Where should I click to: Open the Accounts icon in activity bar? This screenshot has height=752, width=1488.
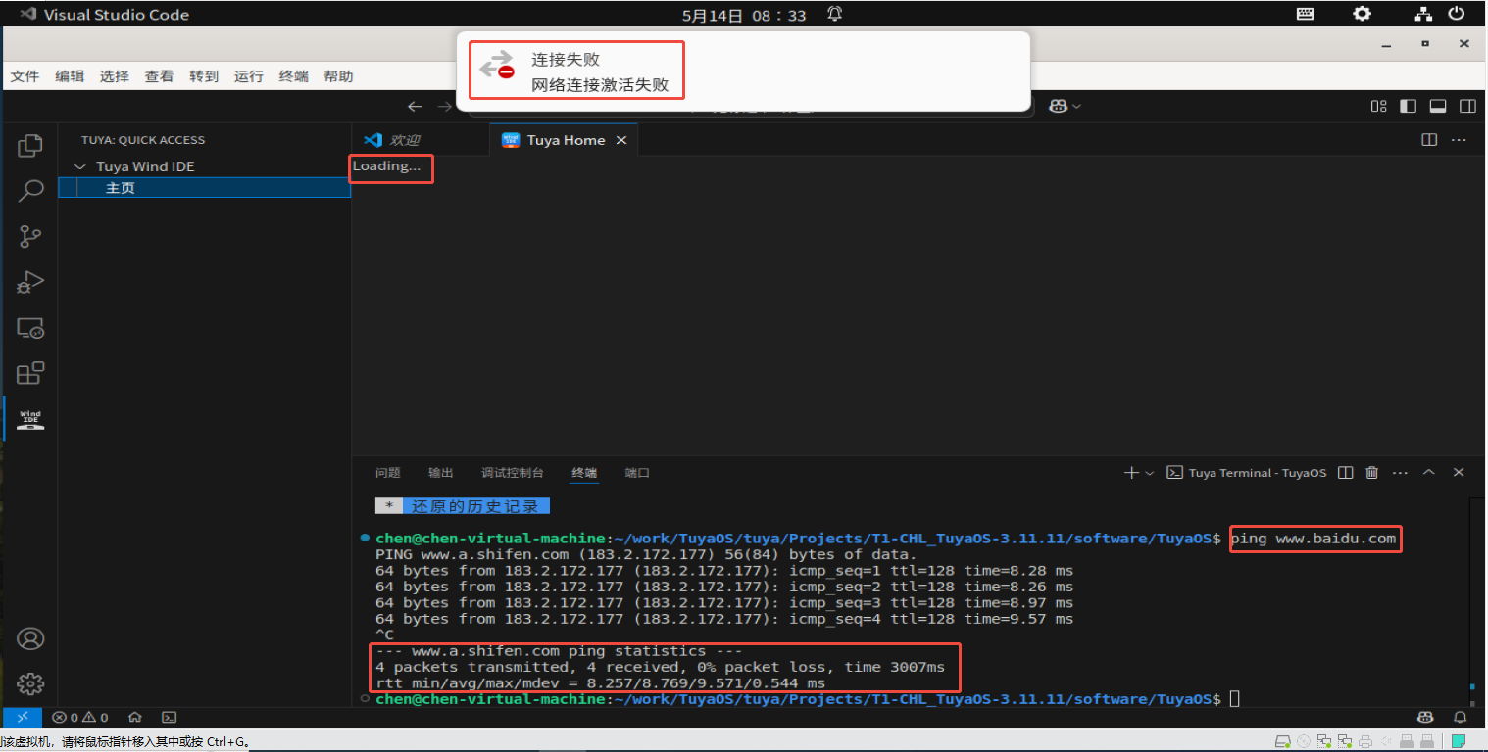(x=30, y=638)
